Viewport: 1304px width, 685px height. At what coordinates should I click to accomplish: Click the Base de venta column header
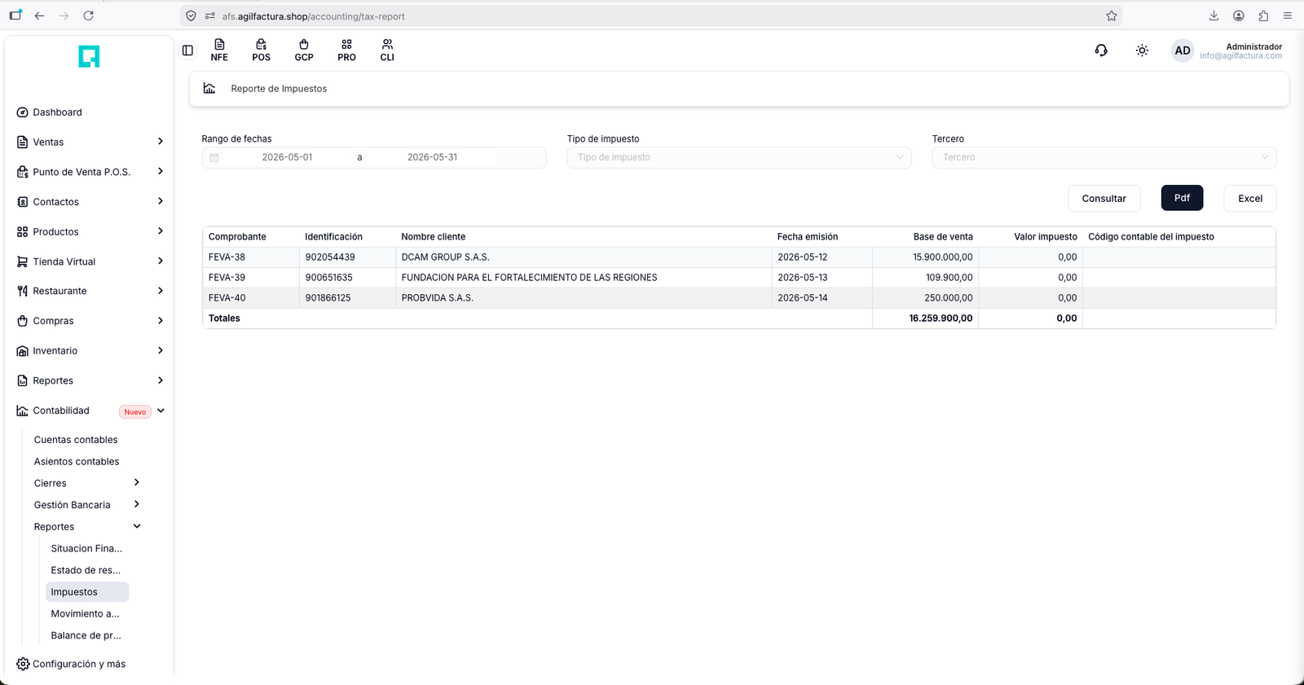(943, 237)
